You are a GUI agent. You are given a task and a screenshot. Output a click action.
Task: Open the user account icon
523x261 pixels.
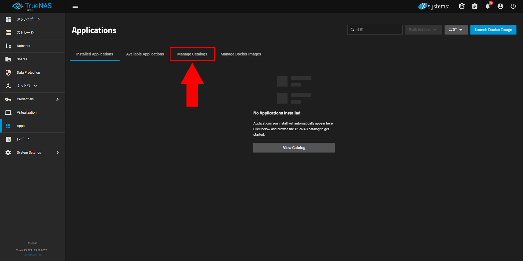pyautogui.click(x=500, y=6)
